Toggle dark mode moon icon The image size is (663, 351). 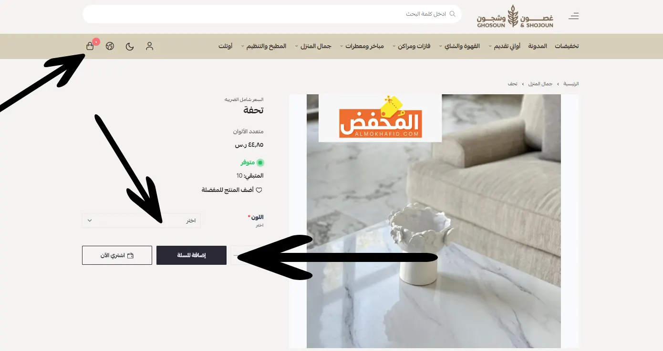point(130,46)
